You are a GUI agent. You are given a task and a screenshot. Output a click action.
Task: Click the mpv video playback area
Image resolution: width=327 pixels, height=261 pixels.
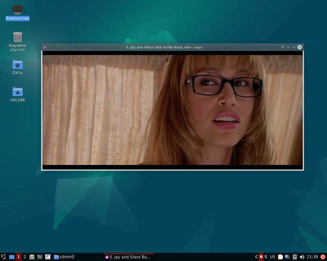(x=172, y=110)
